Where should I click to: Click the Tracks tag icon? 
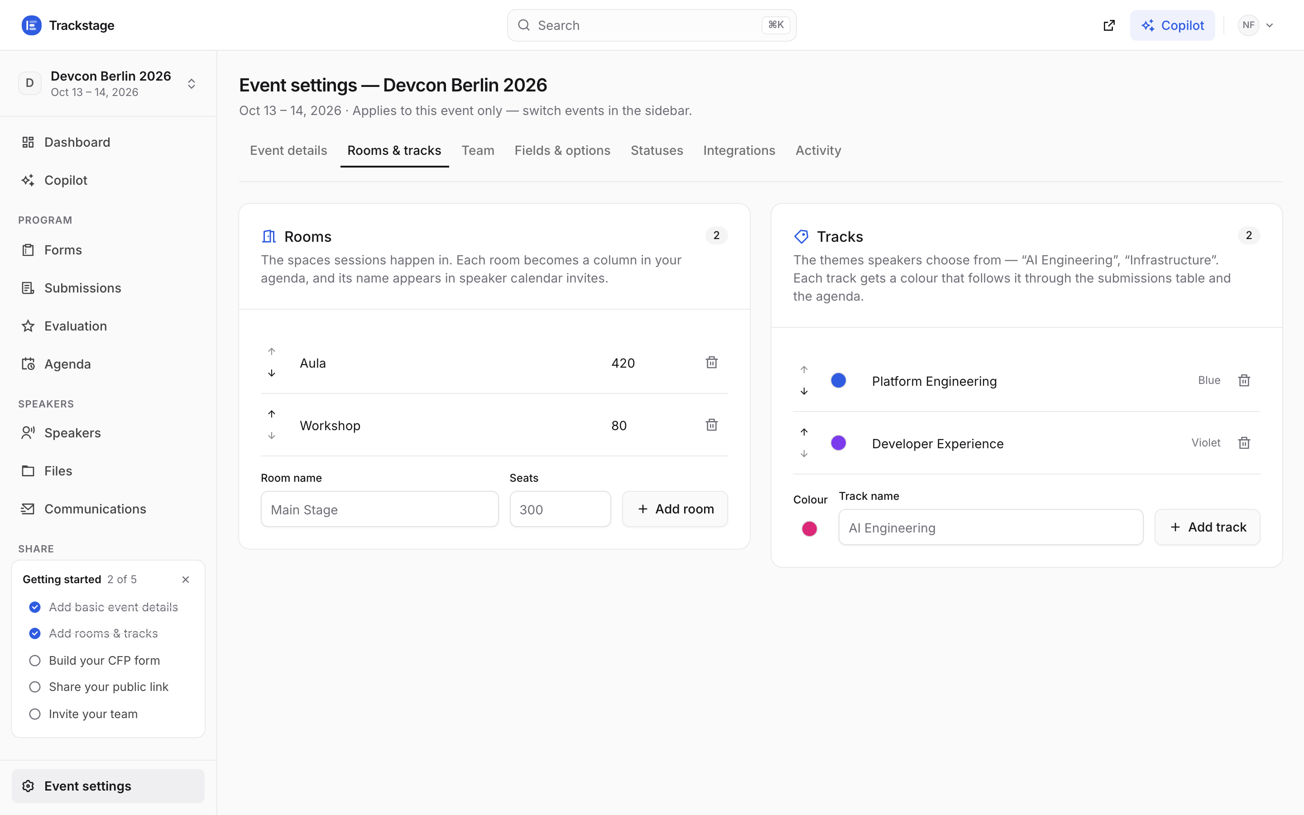801,236
